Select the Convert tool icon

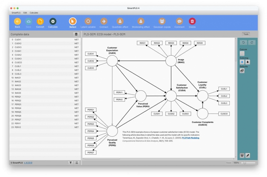(x=40, y=21)
